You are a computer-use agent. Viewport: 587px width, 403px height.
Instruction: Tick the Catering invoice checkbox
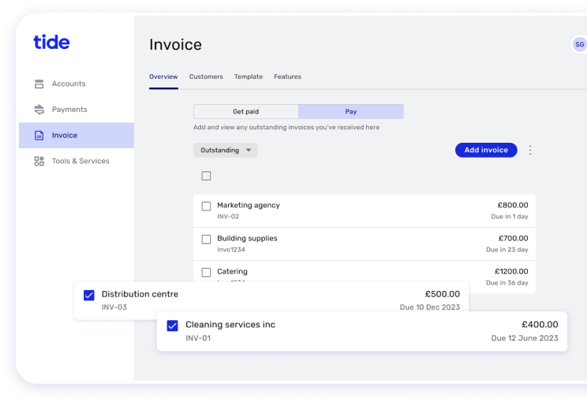(206, 272)
